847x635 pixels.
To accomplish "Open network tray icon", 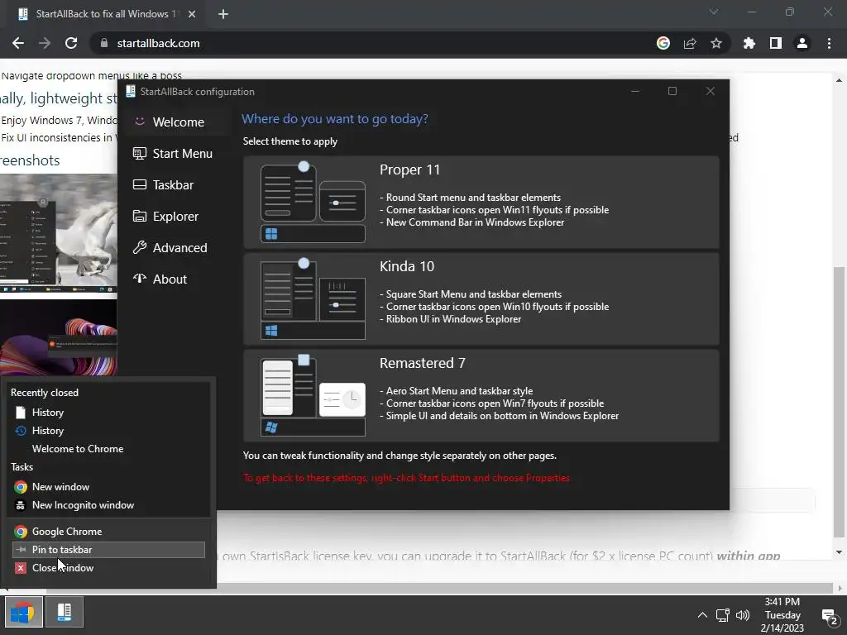I will coord(723,615).
